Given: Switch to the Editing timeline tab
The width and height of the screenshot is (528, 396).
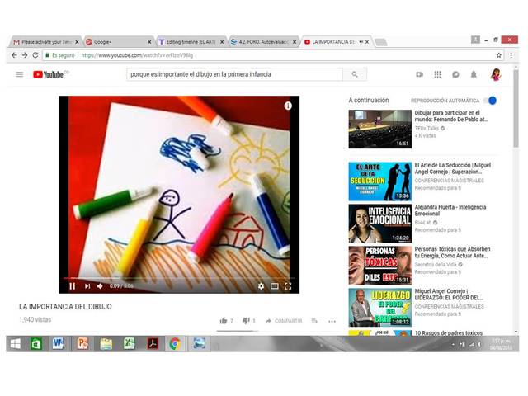Looking at the screenshot, I should click(x=191, y=42).
